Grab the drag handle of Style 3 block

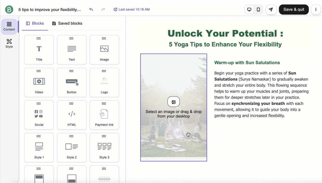104,136
